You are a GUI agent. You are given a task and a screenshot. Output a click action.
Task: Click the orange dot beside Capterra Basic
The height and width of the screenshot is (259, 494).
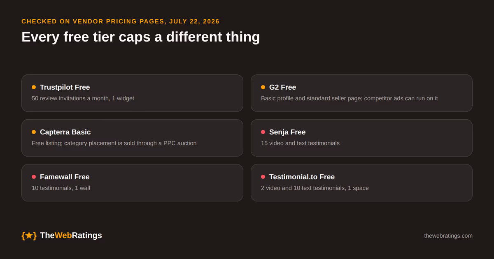click(34, 132)
